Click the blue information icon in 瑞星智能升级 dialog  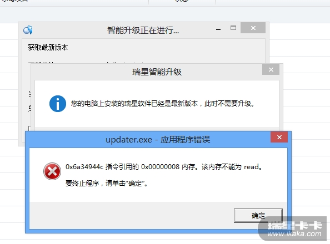pyautogui.click(x=58, y=104)
